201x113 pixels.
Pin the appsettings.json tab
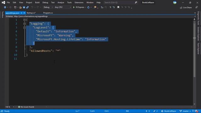coord(21,13)
